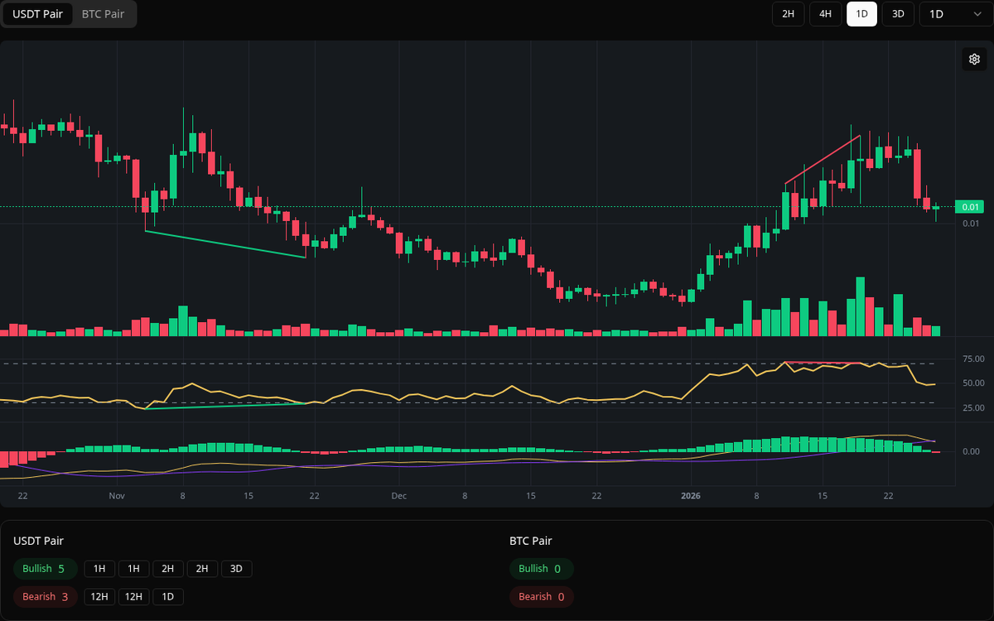Select the 1D chip in the Bearish row
This screenshot has height=621, width=994.
[x=168, y=596]
